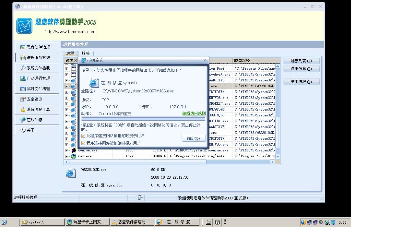The width and height of the screenshot is (415, 249).
Task: Select the path C:\WINDOWS\system32\0897MJGS.exe in dialog
Action: pyautogui.click(x=138, y=91)
